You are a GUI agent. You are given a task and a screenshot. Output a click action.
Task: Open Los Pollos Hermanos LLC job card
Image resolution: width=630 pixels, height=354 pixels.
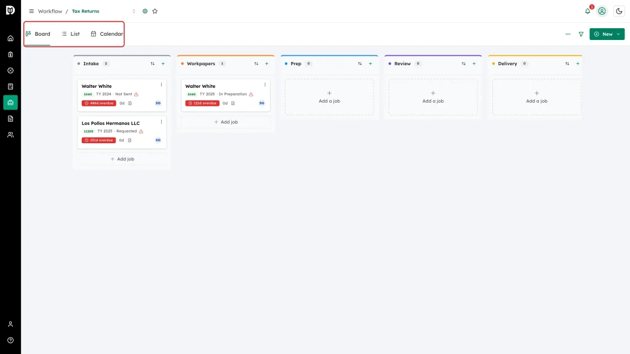(122, 132)
